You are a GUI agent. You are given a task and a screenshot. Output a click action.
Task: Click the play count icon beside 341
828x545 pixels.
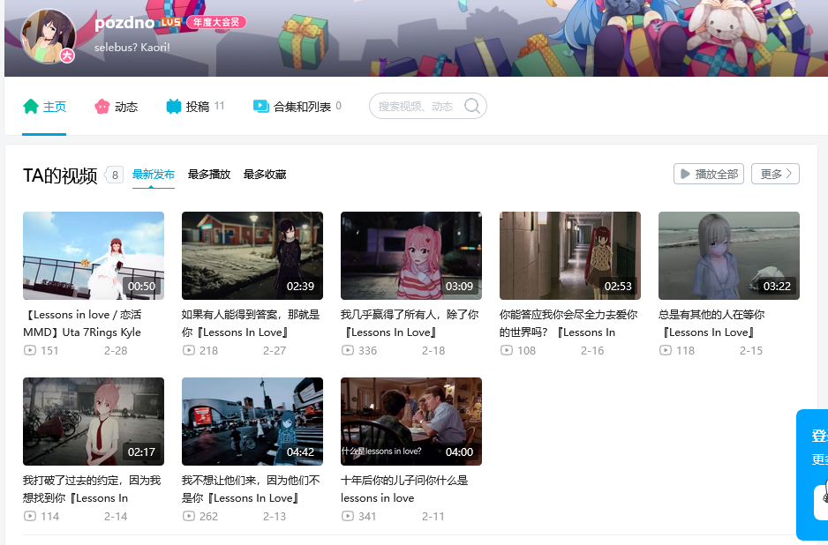coord(348,516)
